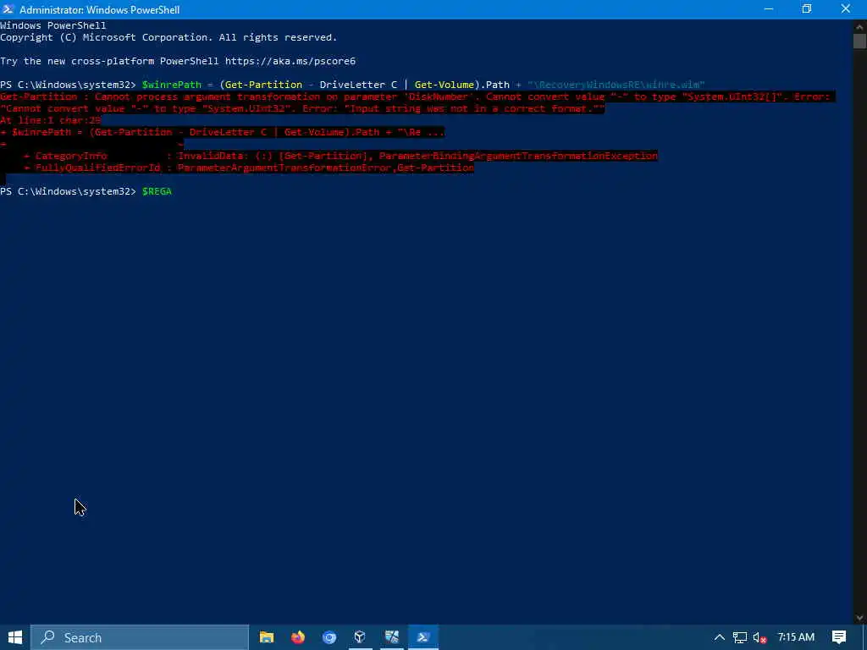Viewport: 867px width, 650px height.
Task: Click the "Copyright (C) Microsoft Corporation" line
Action: (168, 37)
